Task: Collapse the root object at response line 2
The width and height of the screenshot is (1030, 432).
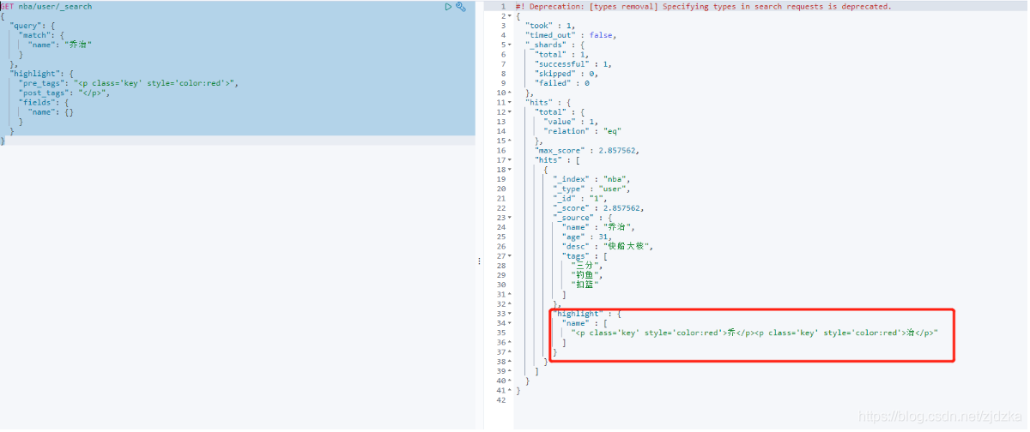Action: [x=510, y=16]
